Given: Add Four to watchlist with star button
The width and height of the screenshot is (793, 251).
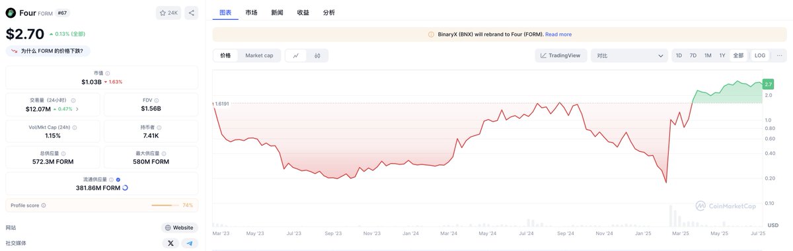Looking at the screenshot, I should click(169, 13).
